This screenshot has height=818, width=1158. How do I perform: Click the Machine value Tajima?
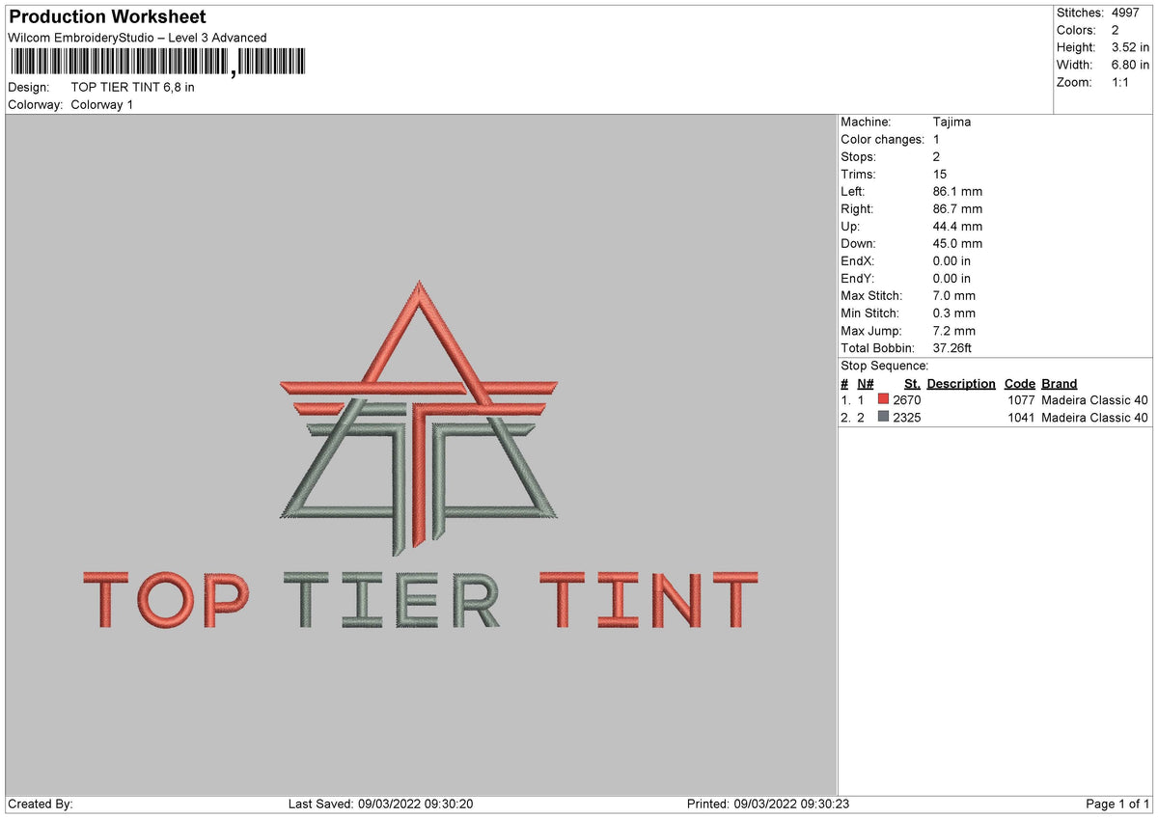tap(952, 122)
